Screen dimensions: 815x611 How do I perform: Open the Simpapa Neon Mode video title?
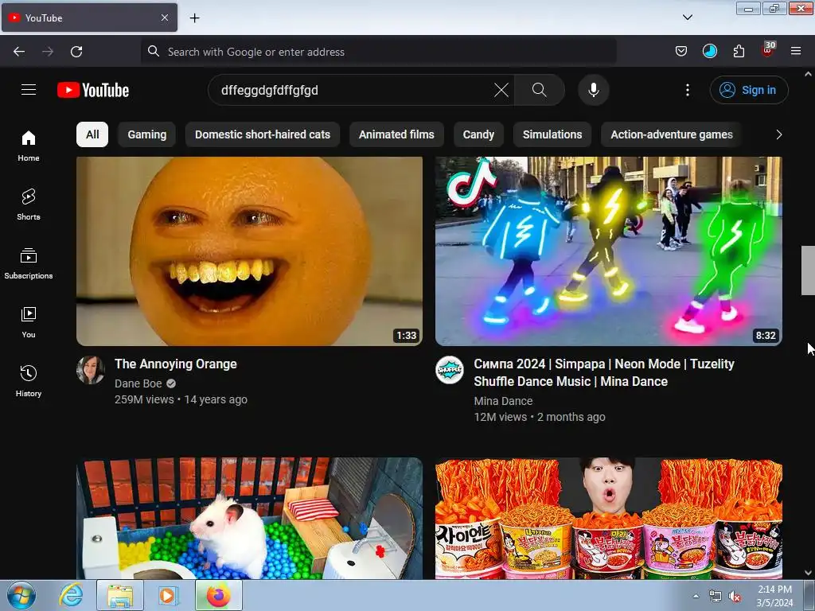coord(604,372)
